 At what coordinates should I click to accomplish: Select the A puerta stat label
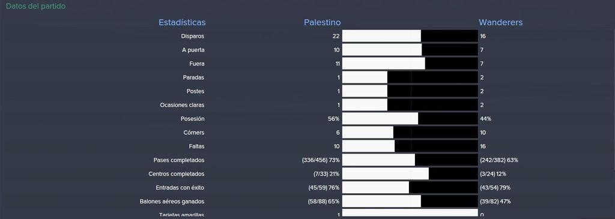193,50
